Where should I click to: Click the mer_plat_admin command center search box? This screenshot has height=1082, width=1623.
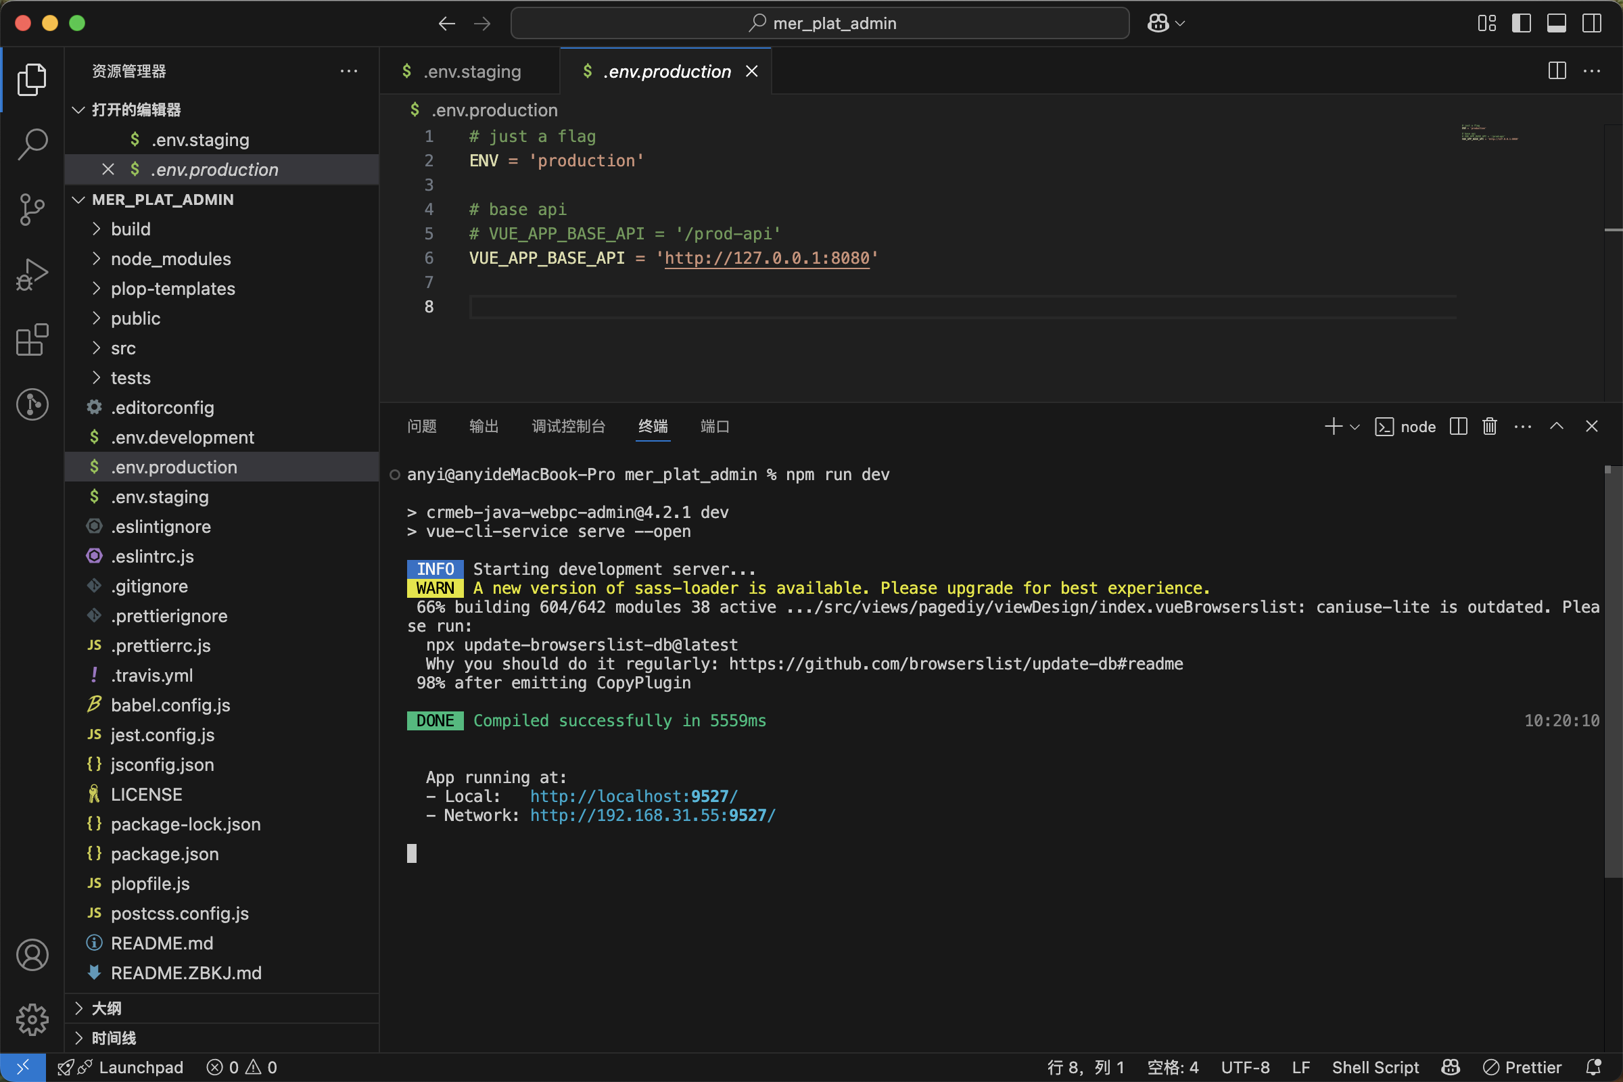pos(820,24)
